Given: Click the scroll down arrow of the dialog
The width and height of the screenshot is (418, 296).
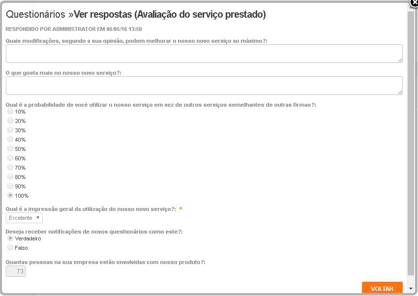Looking at the screenshot, I should coord(411,289).
